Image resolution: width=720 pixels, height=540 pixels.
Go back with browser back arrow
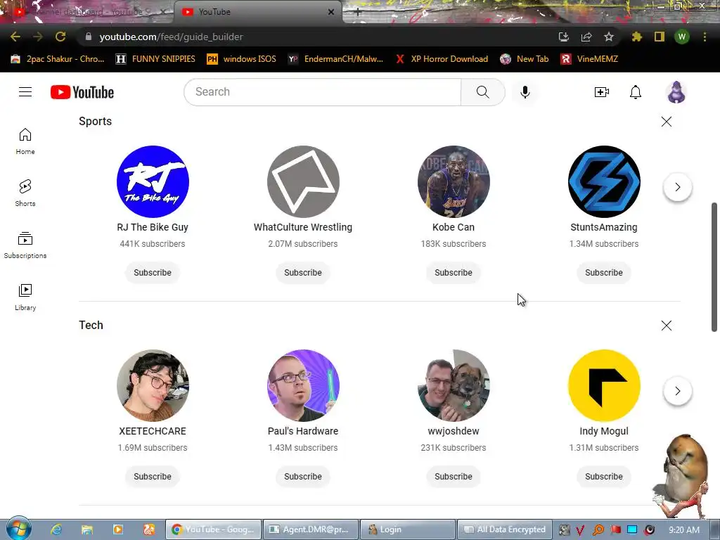click(15, 37)
